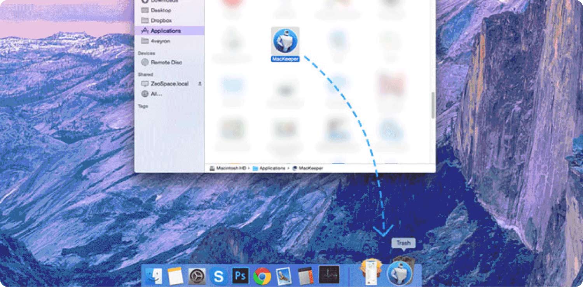Select MacKeeper in the path bar
The height and width of the screenshot is (287, 583).
pyautogui.click(x=307, y=168)
